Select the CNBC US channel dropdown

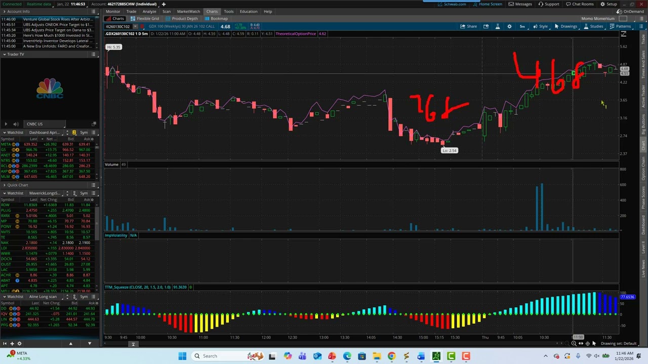coord(45,124)
